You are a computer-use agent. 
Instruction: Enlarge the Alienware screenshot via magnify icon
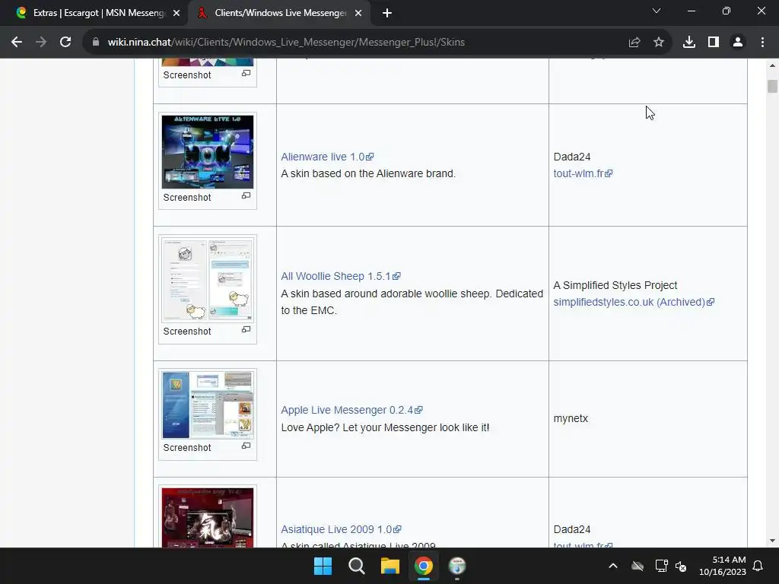(x=246, y=195)
